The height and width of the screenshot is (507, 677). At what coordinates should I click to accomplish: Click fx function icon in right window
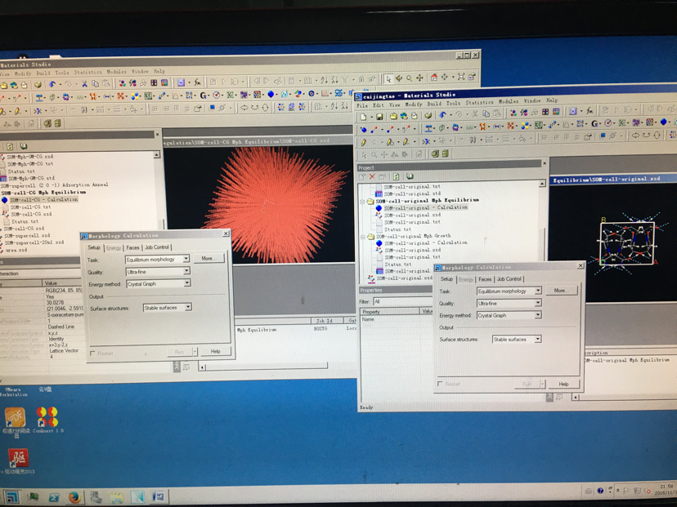click(590, 111)
